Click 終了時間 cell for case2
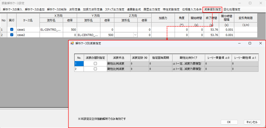266x128 pixels. (x=211, y=35)
